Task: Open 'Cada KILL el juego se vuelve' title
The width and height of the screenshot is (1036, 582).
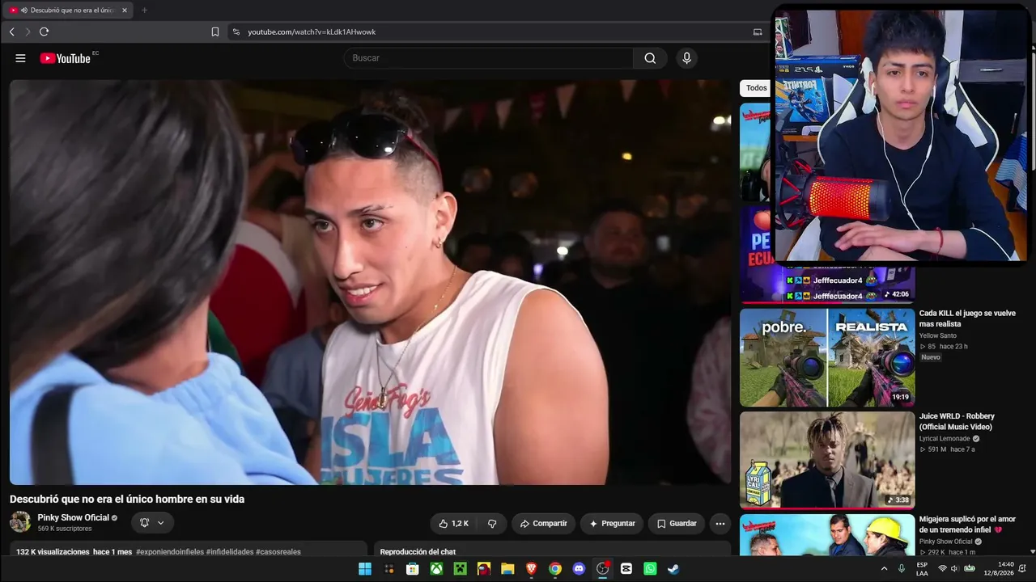Action: coord(967,318)
